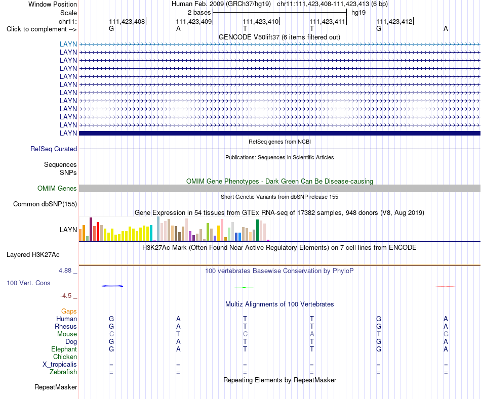Open 'Multiz Alignments of 100 Vertebrates' title
The height and width of the screenshot is (399, 481).
tap(279, 304)
